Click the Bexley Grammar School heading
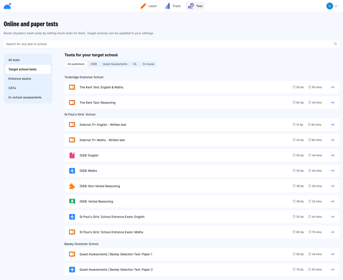This screenshot has height=280, width=343. [x=81, y=244]
